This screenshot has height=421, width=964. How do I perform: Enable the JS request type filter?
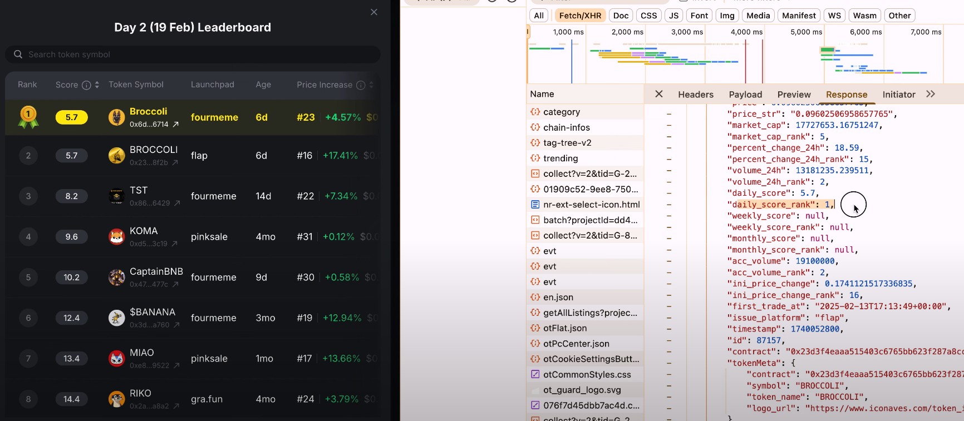pyautogui.click(x=673, y=16)
